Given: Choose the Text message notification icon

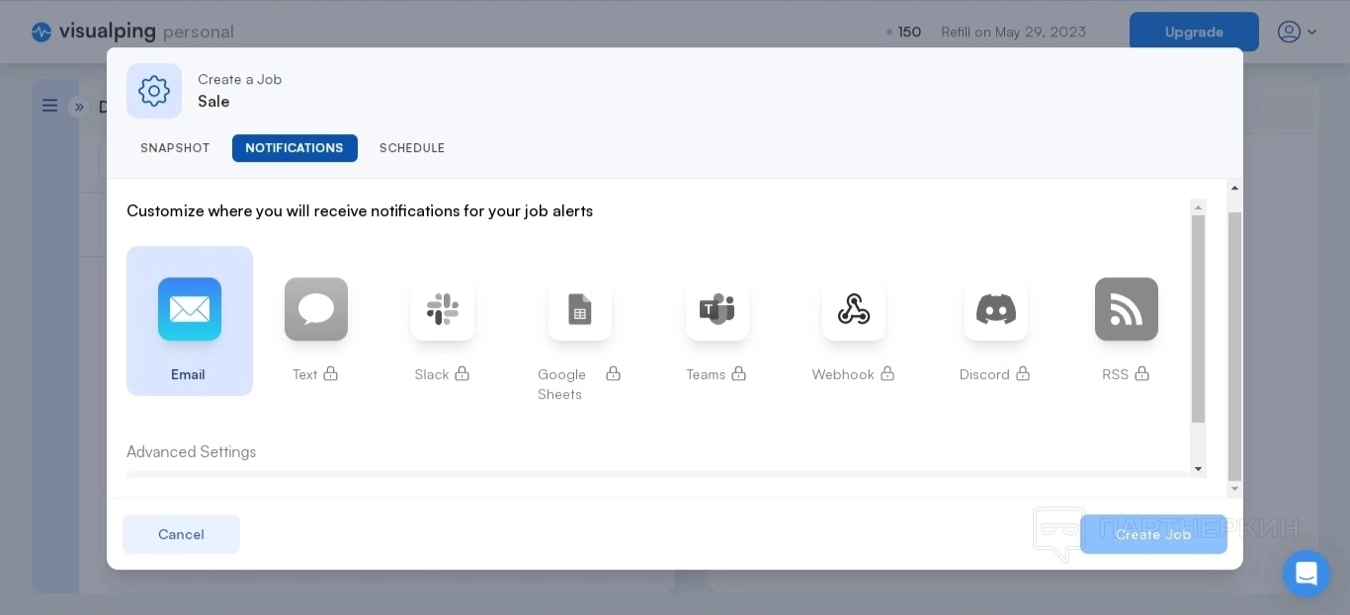Looking at the screenshot, I should pyautogui.click(x=316, y=309).
